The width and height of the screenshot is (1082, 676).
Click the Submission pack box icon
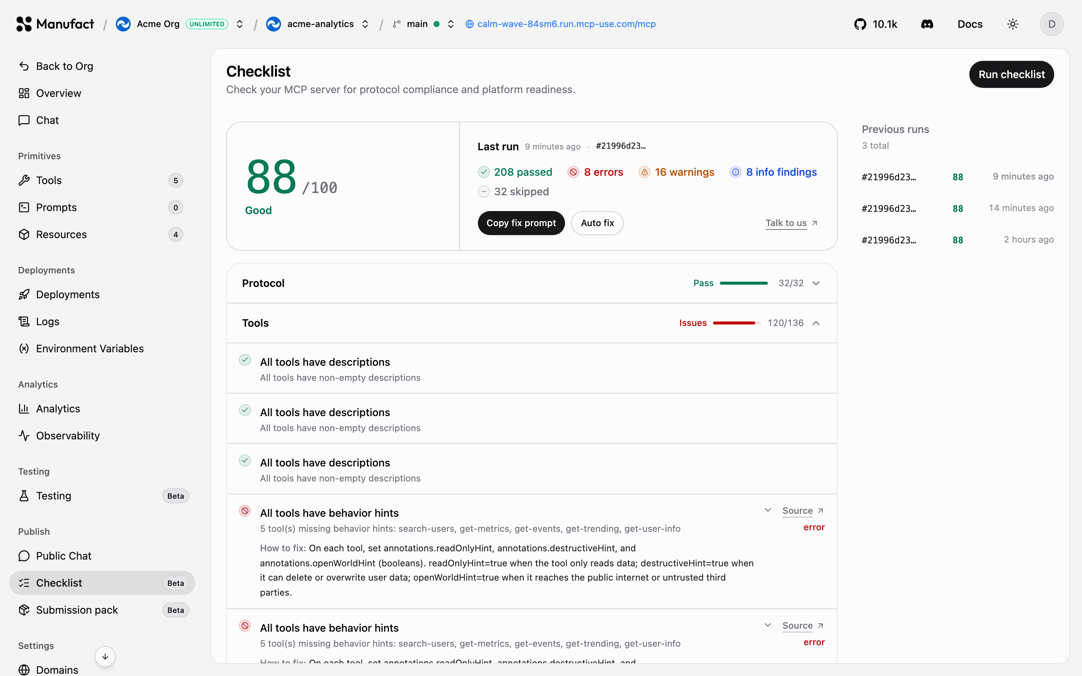(x=24, y=610)
